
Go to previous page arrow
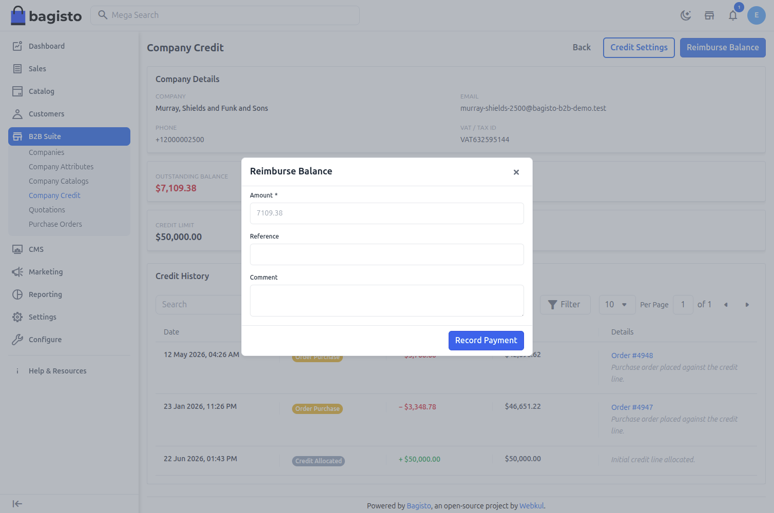[726, 305]
